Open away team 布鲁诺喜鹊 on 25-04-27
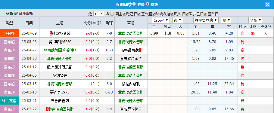The image size is (274, 113). [129, 50]
